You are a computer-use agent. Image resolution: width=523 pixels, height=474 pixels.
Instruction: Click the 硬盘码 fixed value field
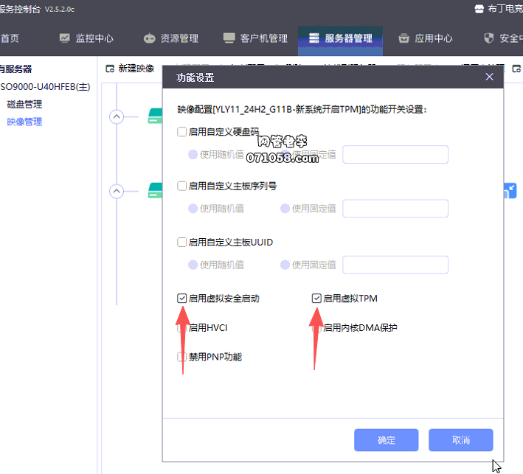pos(395,154)
